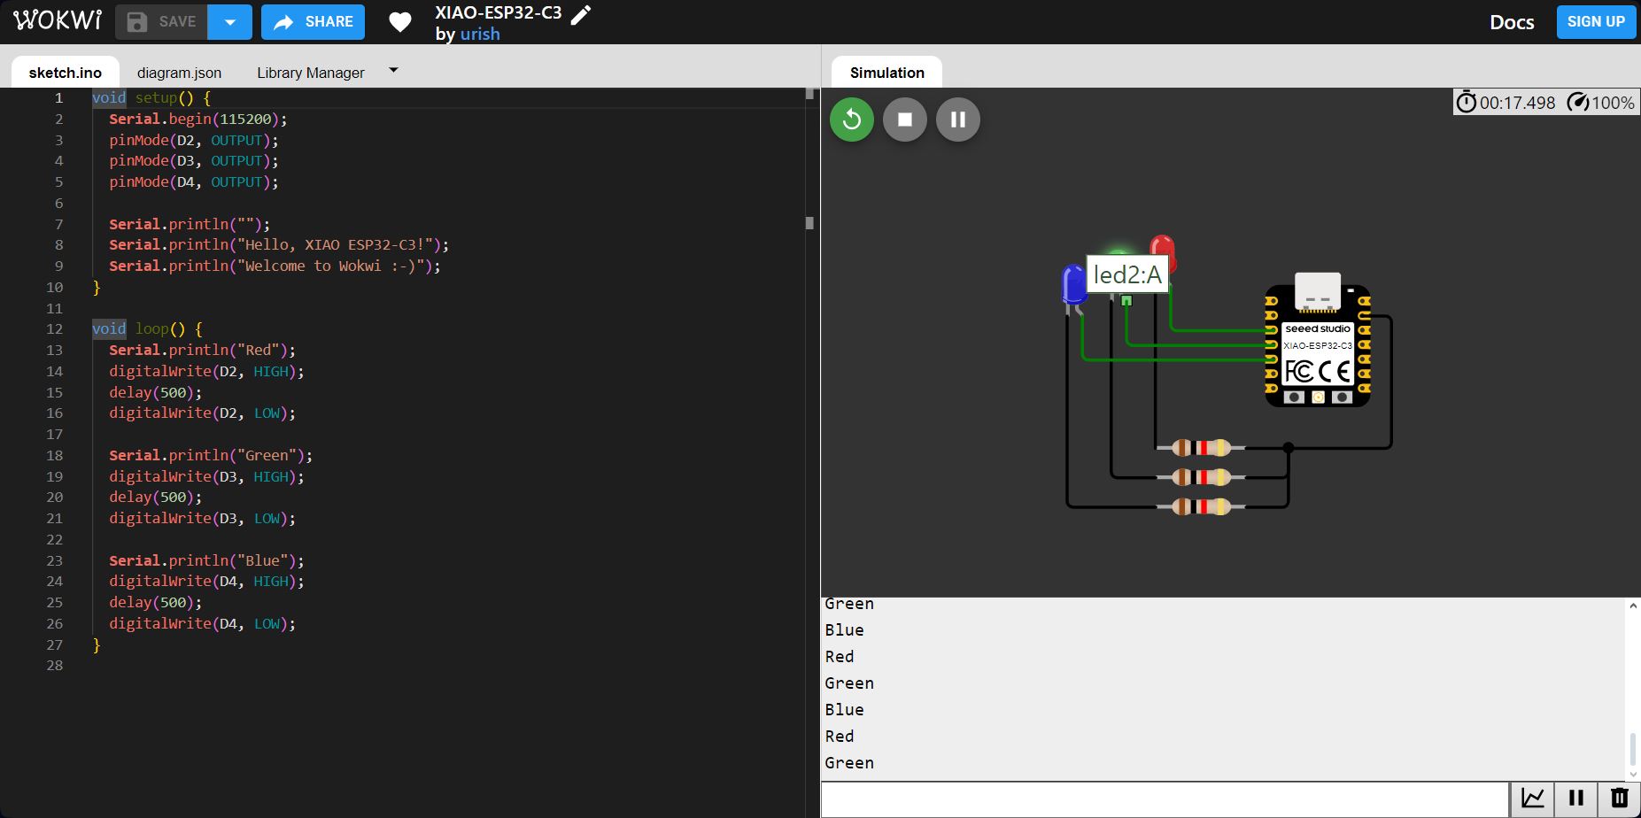Click the simulation timer icon
This screenshot has height=818, width=1641.
point(1467,102)
